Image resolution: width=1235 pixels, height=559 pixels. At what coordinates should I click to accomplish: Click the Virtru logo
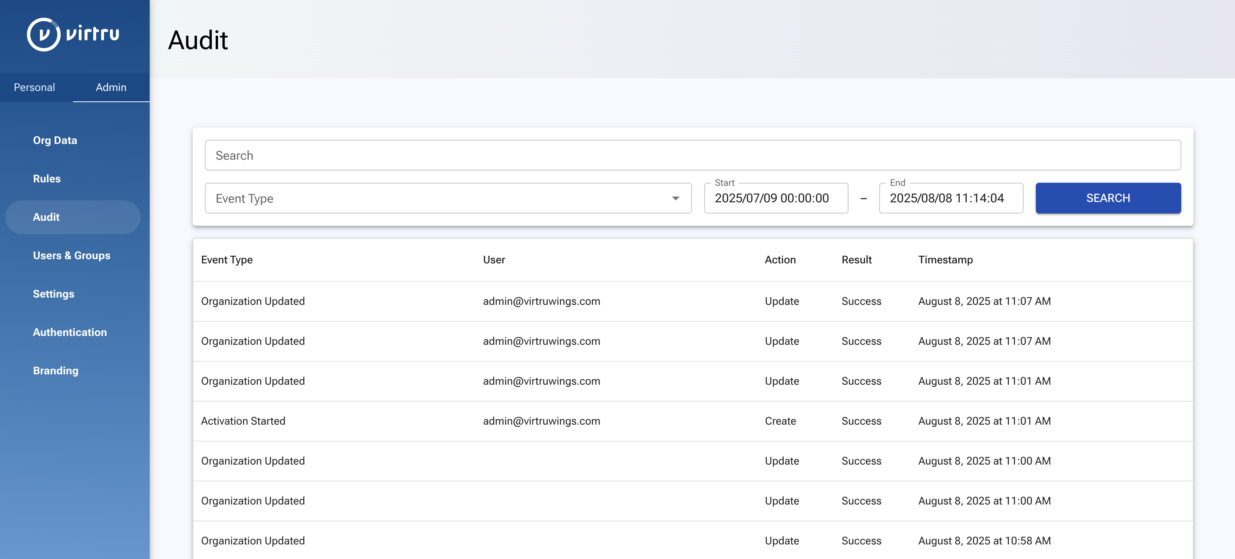[x=73, y=35]
